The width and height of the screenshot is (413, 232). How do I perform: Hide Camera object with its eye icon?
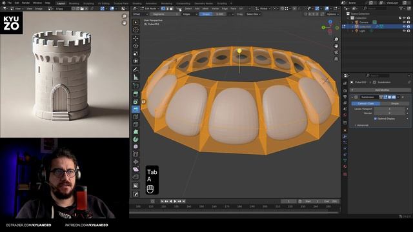pyautogui.click(x=404, y=22)
